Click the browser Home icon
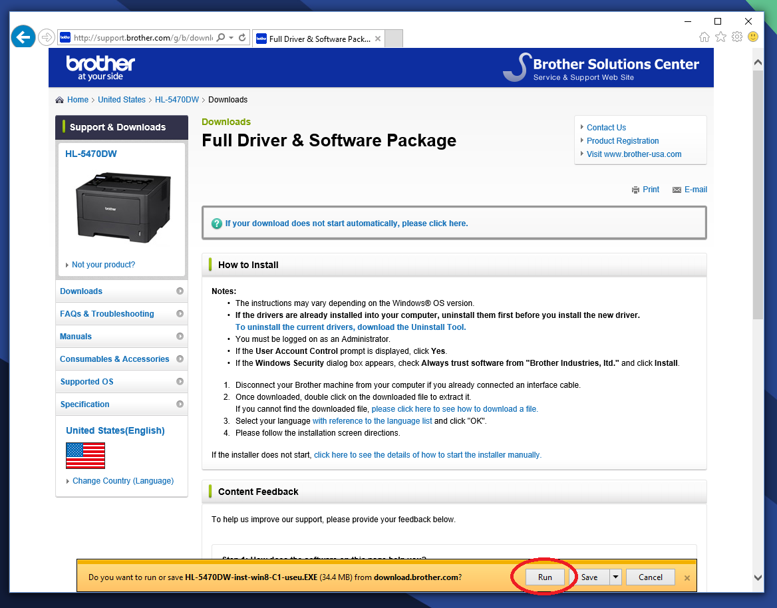Image resolution: width=777 pixels, height=608 pixels. coord(704,37)
